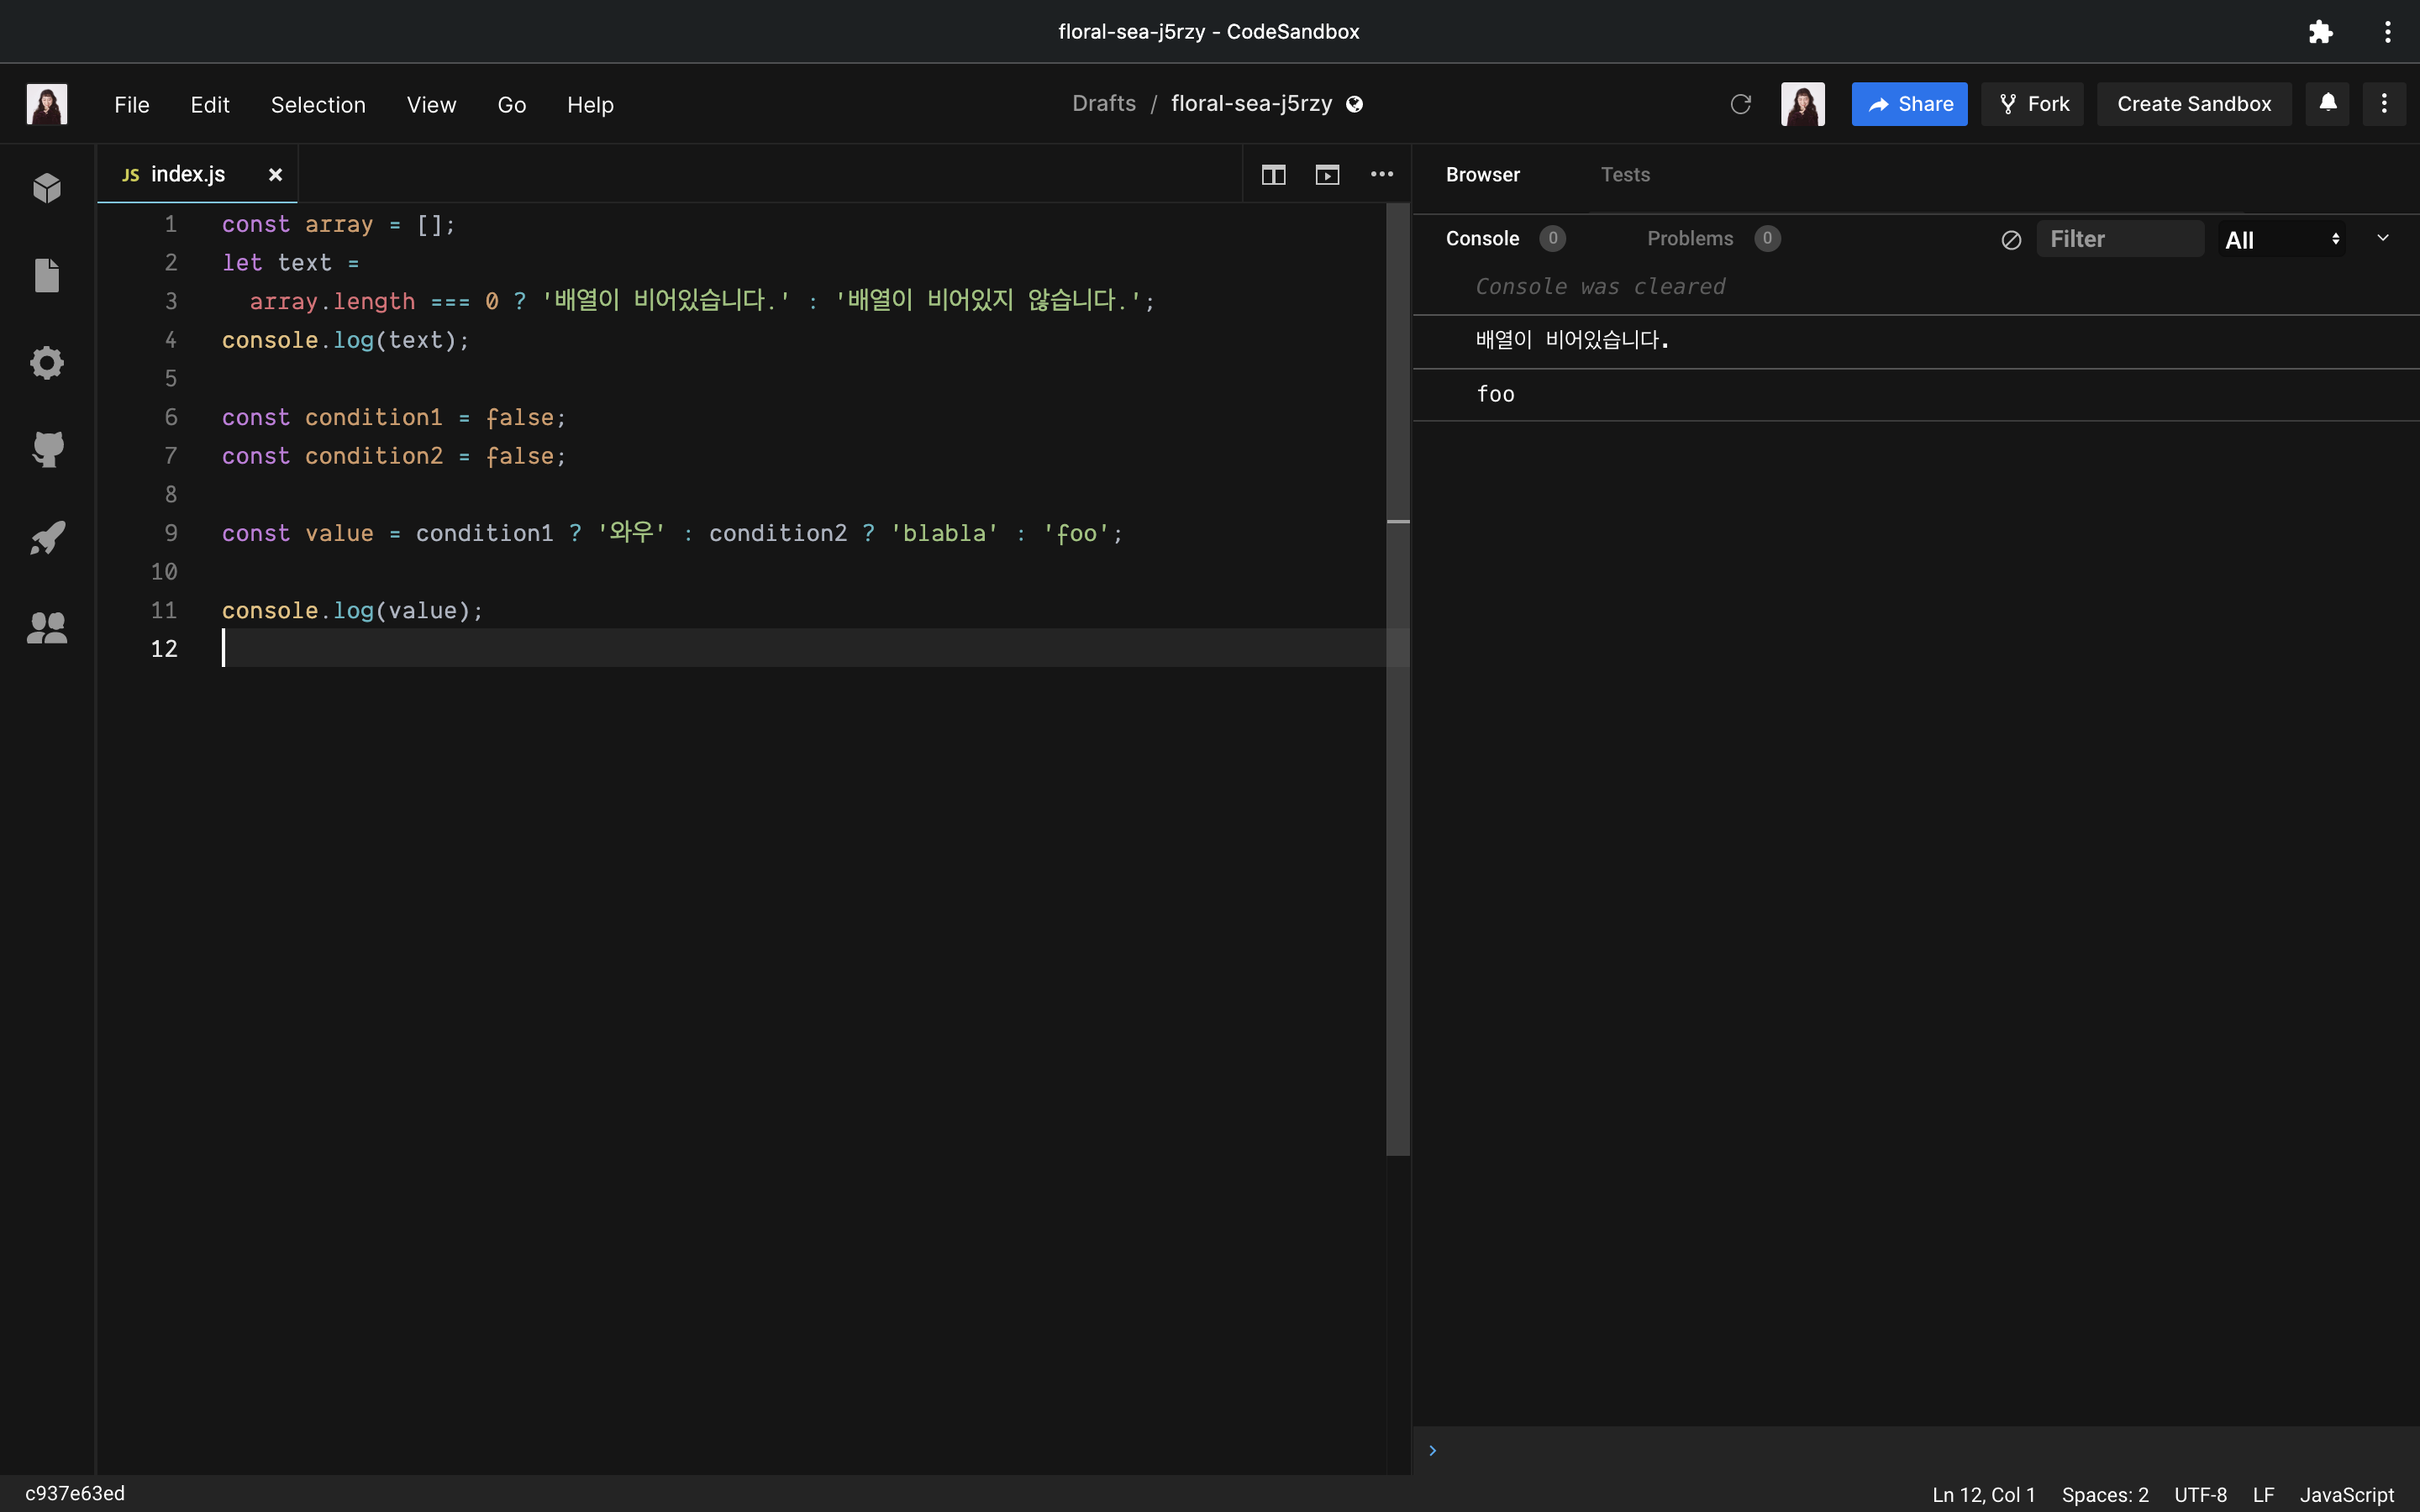Click on const condition1 = false; line
This screenshot has height=1512, width=2420.
pyautogui.click(x=394, y=417)
